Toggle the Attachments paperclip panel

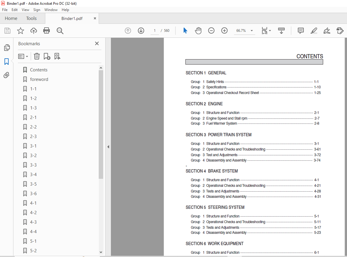[x=7, y=75]
